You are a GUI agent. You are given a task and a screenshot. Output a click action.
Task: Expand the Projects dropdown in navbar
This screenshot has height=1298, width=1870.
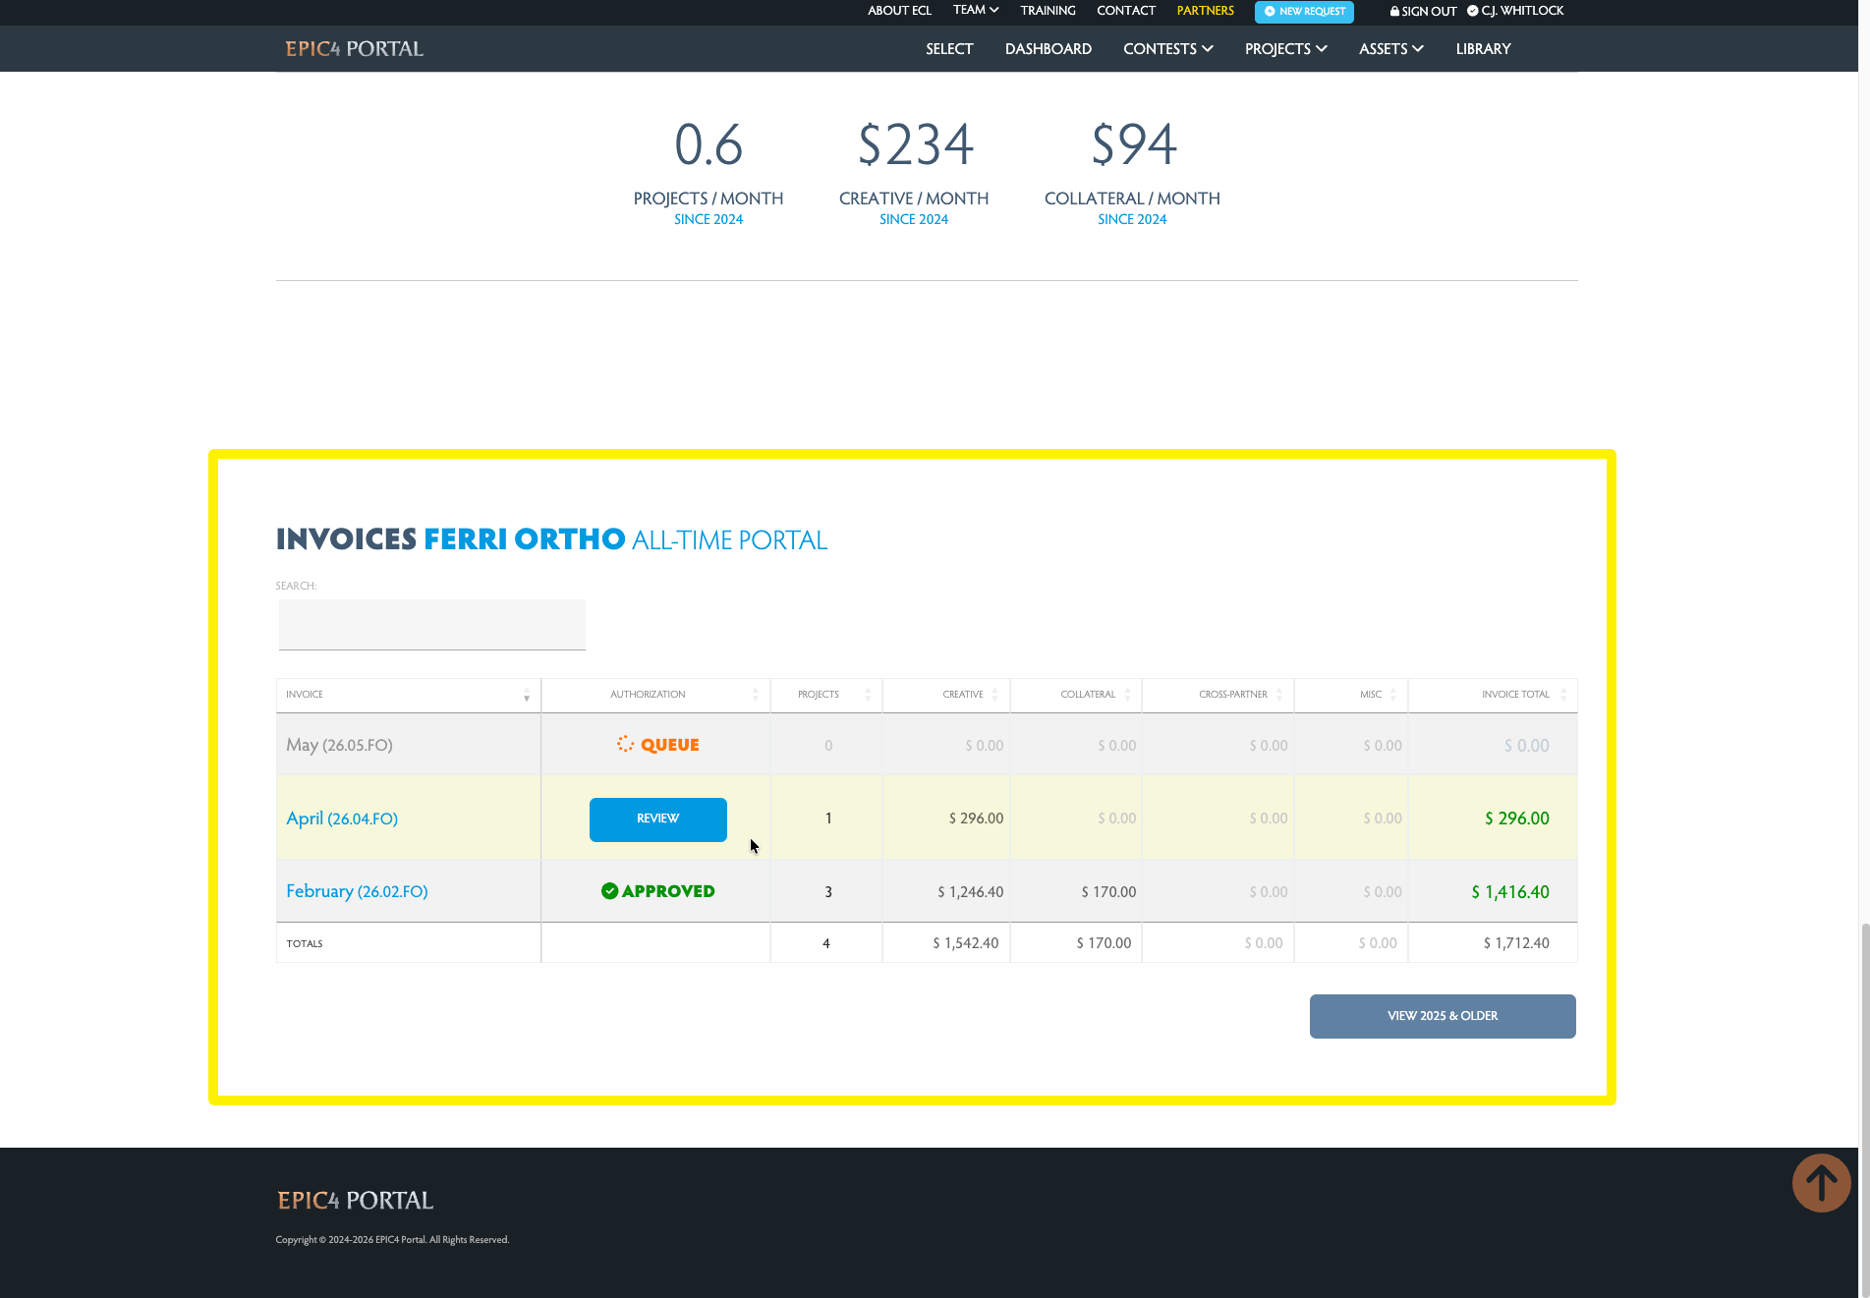pos(1286,49)
